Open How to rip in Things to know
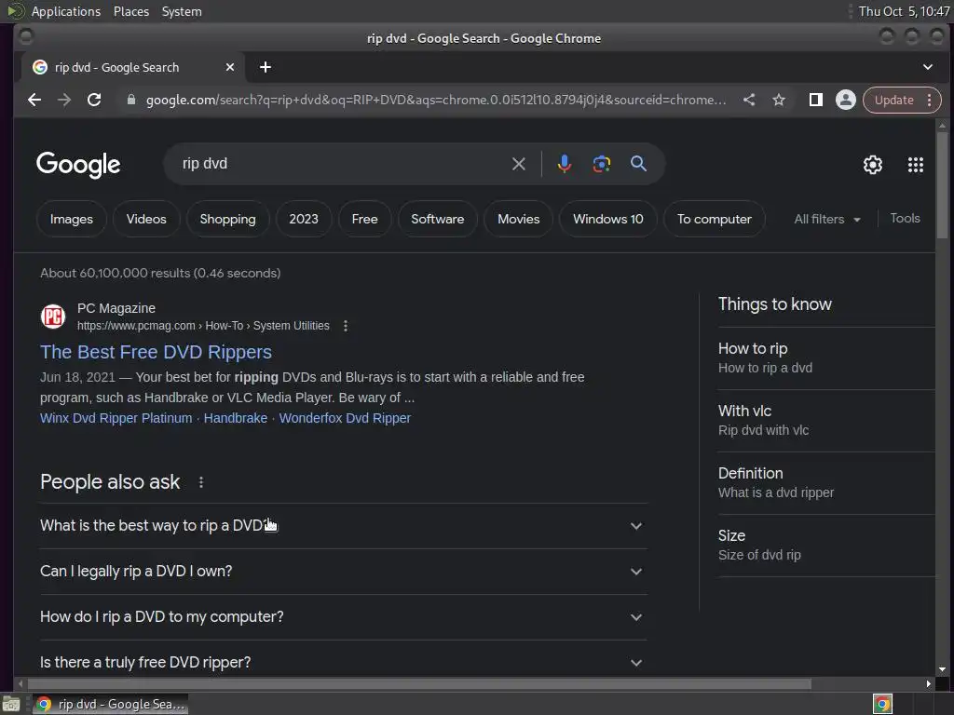Viewport: 954px width, 715px height. click(x=826, y=358)
